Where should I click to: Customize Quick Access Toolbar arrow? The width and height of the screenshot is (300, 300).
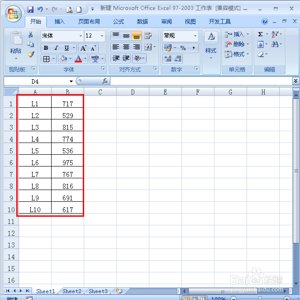(x=92, y=9)
